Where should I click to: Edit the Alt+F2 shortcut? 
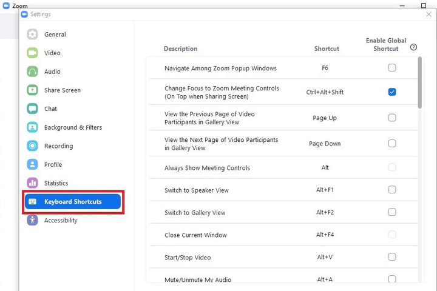[325, 212]
